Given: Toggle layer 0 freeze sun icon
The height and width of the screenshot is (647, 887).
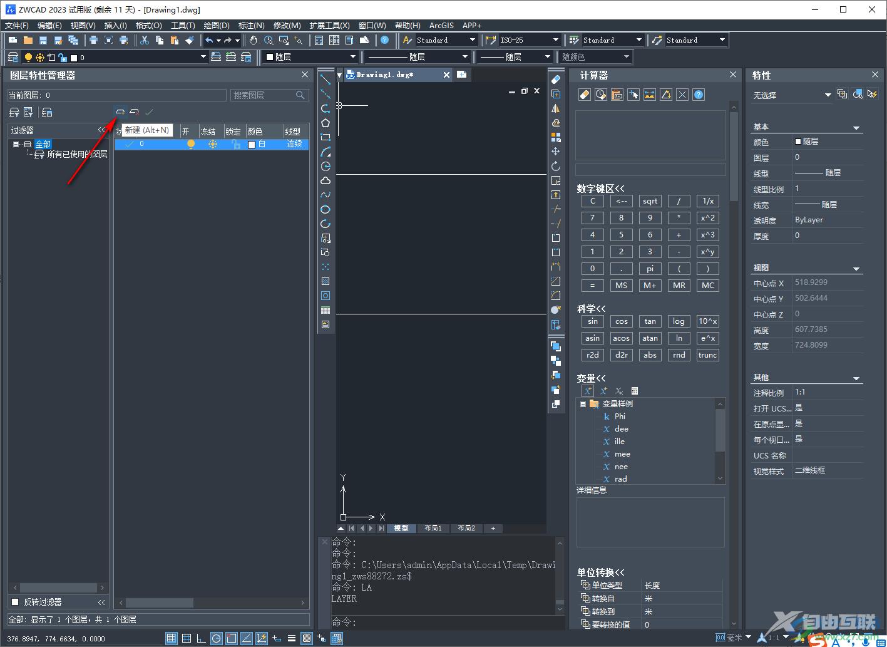Looking at the screenshot, I should (x=213, y=144).
